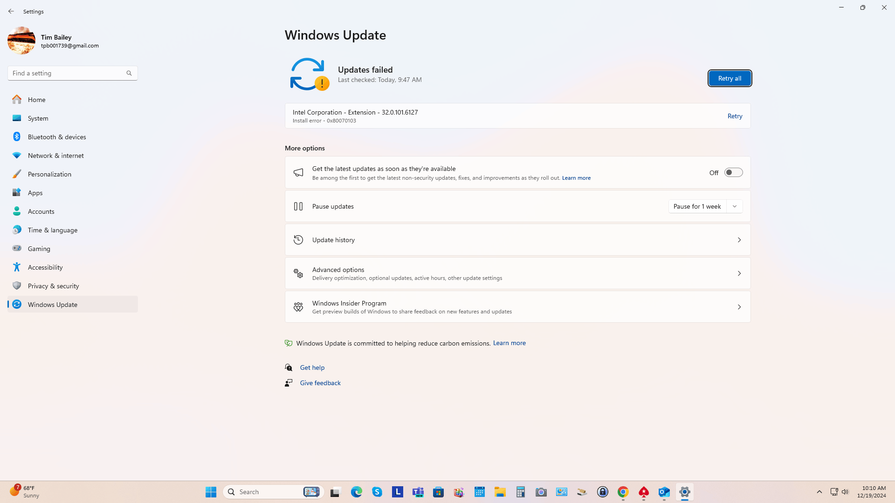Screen dimensions: 895x503
Task: Open Advanced options chevron
Action: (x=739, y=273)
